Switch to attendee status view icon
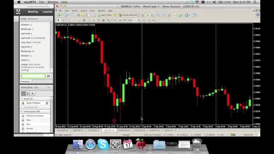Viewport: 274px width, 154px height. pyautogui.click(x=33, y=94)
